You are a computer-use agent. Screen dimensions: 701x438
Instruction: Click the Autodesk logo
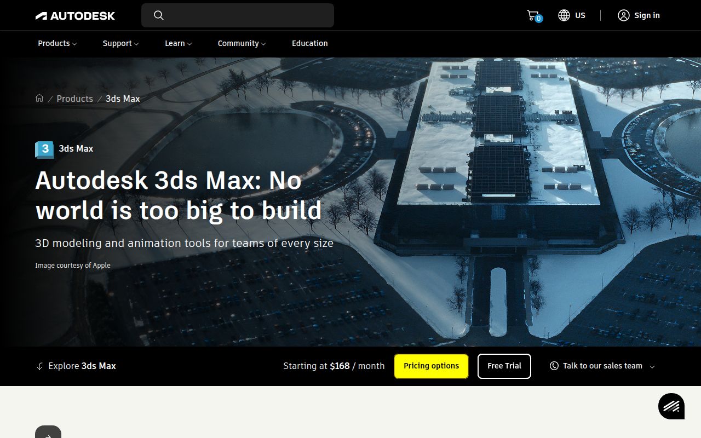pyautogui.click(x=75, y=16)
